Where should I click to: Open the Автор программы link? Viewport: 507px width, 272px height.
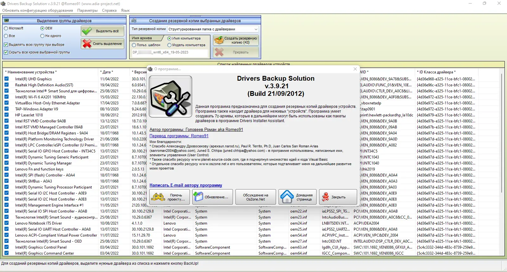pos(196,129)
